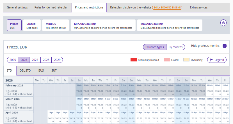Open the General settings tab

coord(17,7)
